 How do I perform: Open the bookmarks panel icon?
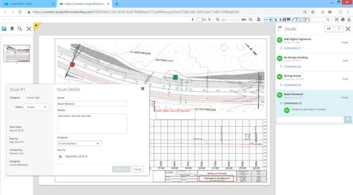pos(12,29)
